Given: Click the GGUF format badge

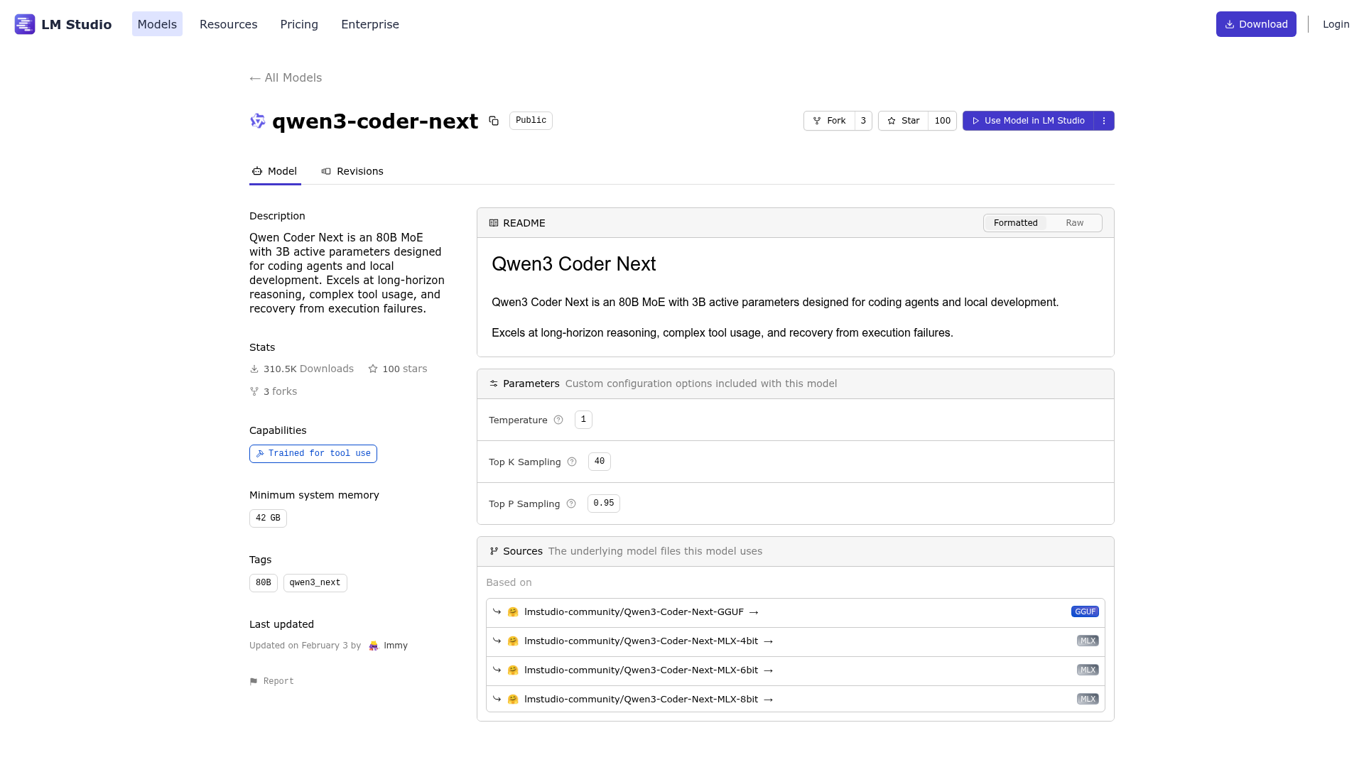Looking at the screenshot, I should (x=1085, y=611).
